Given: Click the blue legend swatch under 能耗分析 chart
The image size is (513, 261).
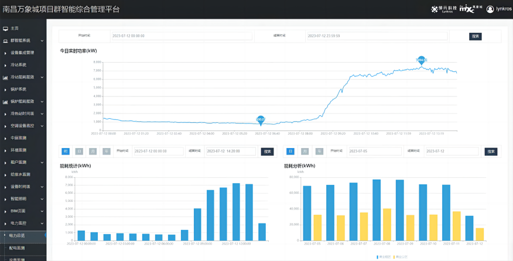Looking at the screenshot, I should (378, 257).
